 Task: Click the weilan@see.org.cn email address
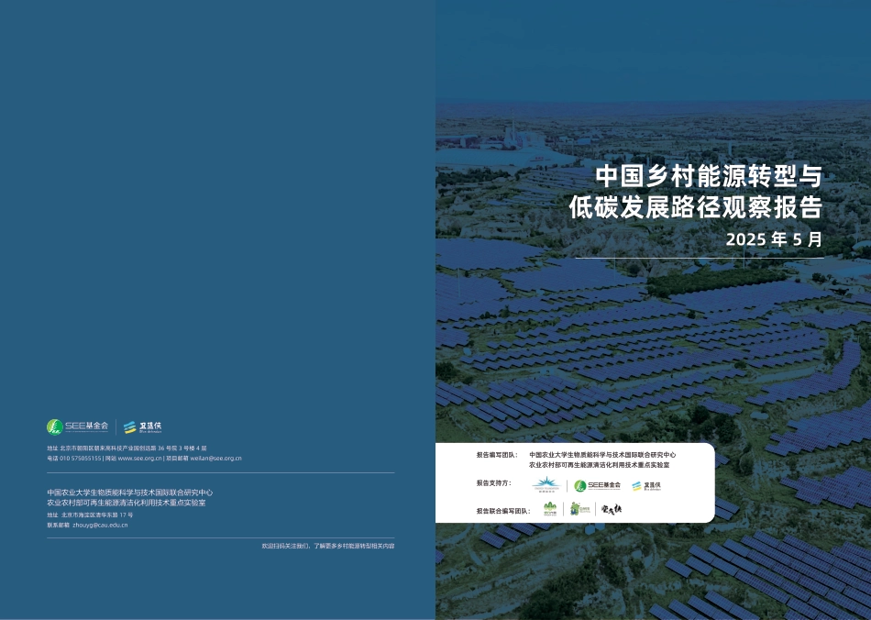point(216,459)
